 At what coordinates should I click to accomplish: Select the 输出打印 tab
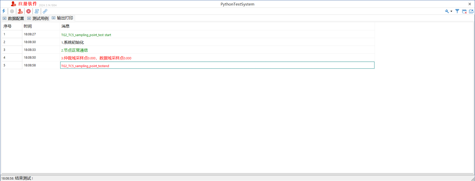pos(63,18)
